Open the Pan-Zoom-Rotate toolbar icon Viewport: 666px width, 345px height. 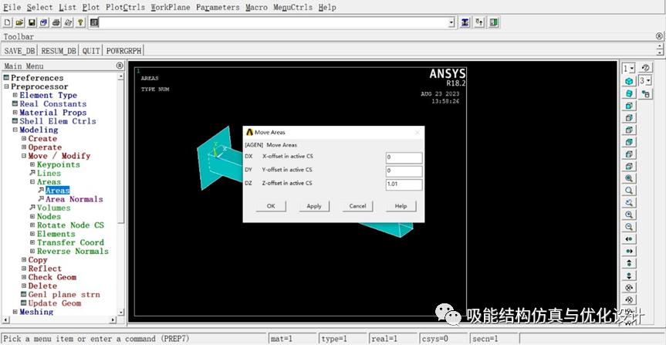click(44, 22)
